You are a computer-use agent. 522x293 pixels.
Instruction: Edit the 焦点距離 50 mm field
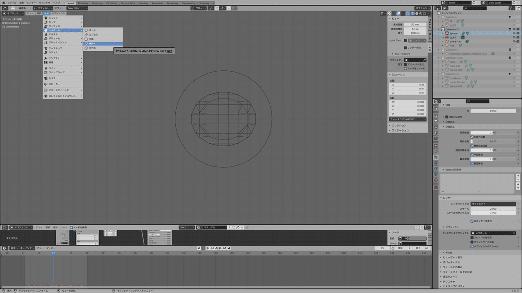pos(415,24)
